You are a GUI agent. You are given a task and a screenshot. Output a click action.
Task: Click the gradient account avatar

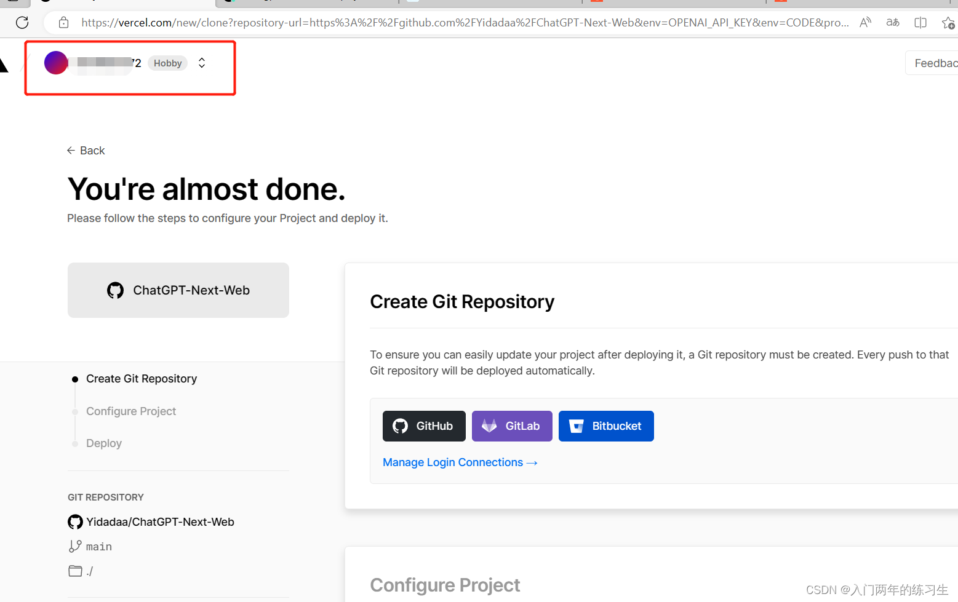coord(56,63)
